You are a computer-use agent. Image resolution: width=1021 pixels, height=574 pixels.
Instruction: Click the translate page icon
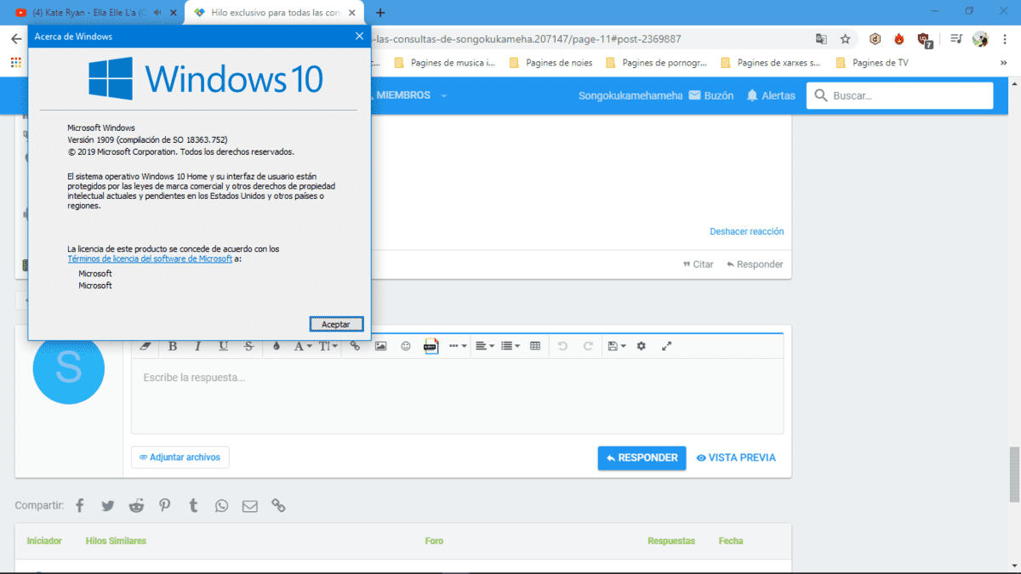pos(821,39)
